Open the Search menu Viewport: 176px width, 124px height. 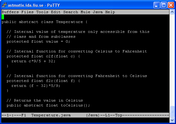[71, 12]
